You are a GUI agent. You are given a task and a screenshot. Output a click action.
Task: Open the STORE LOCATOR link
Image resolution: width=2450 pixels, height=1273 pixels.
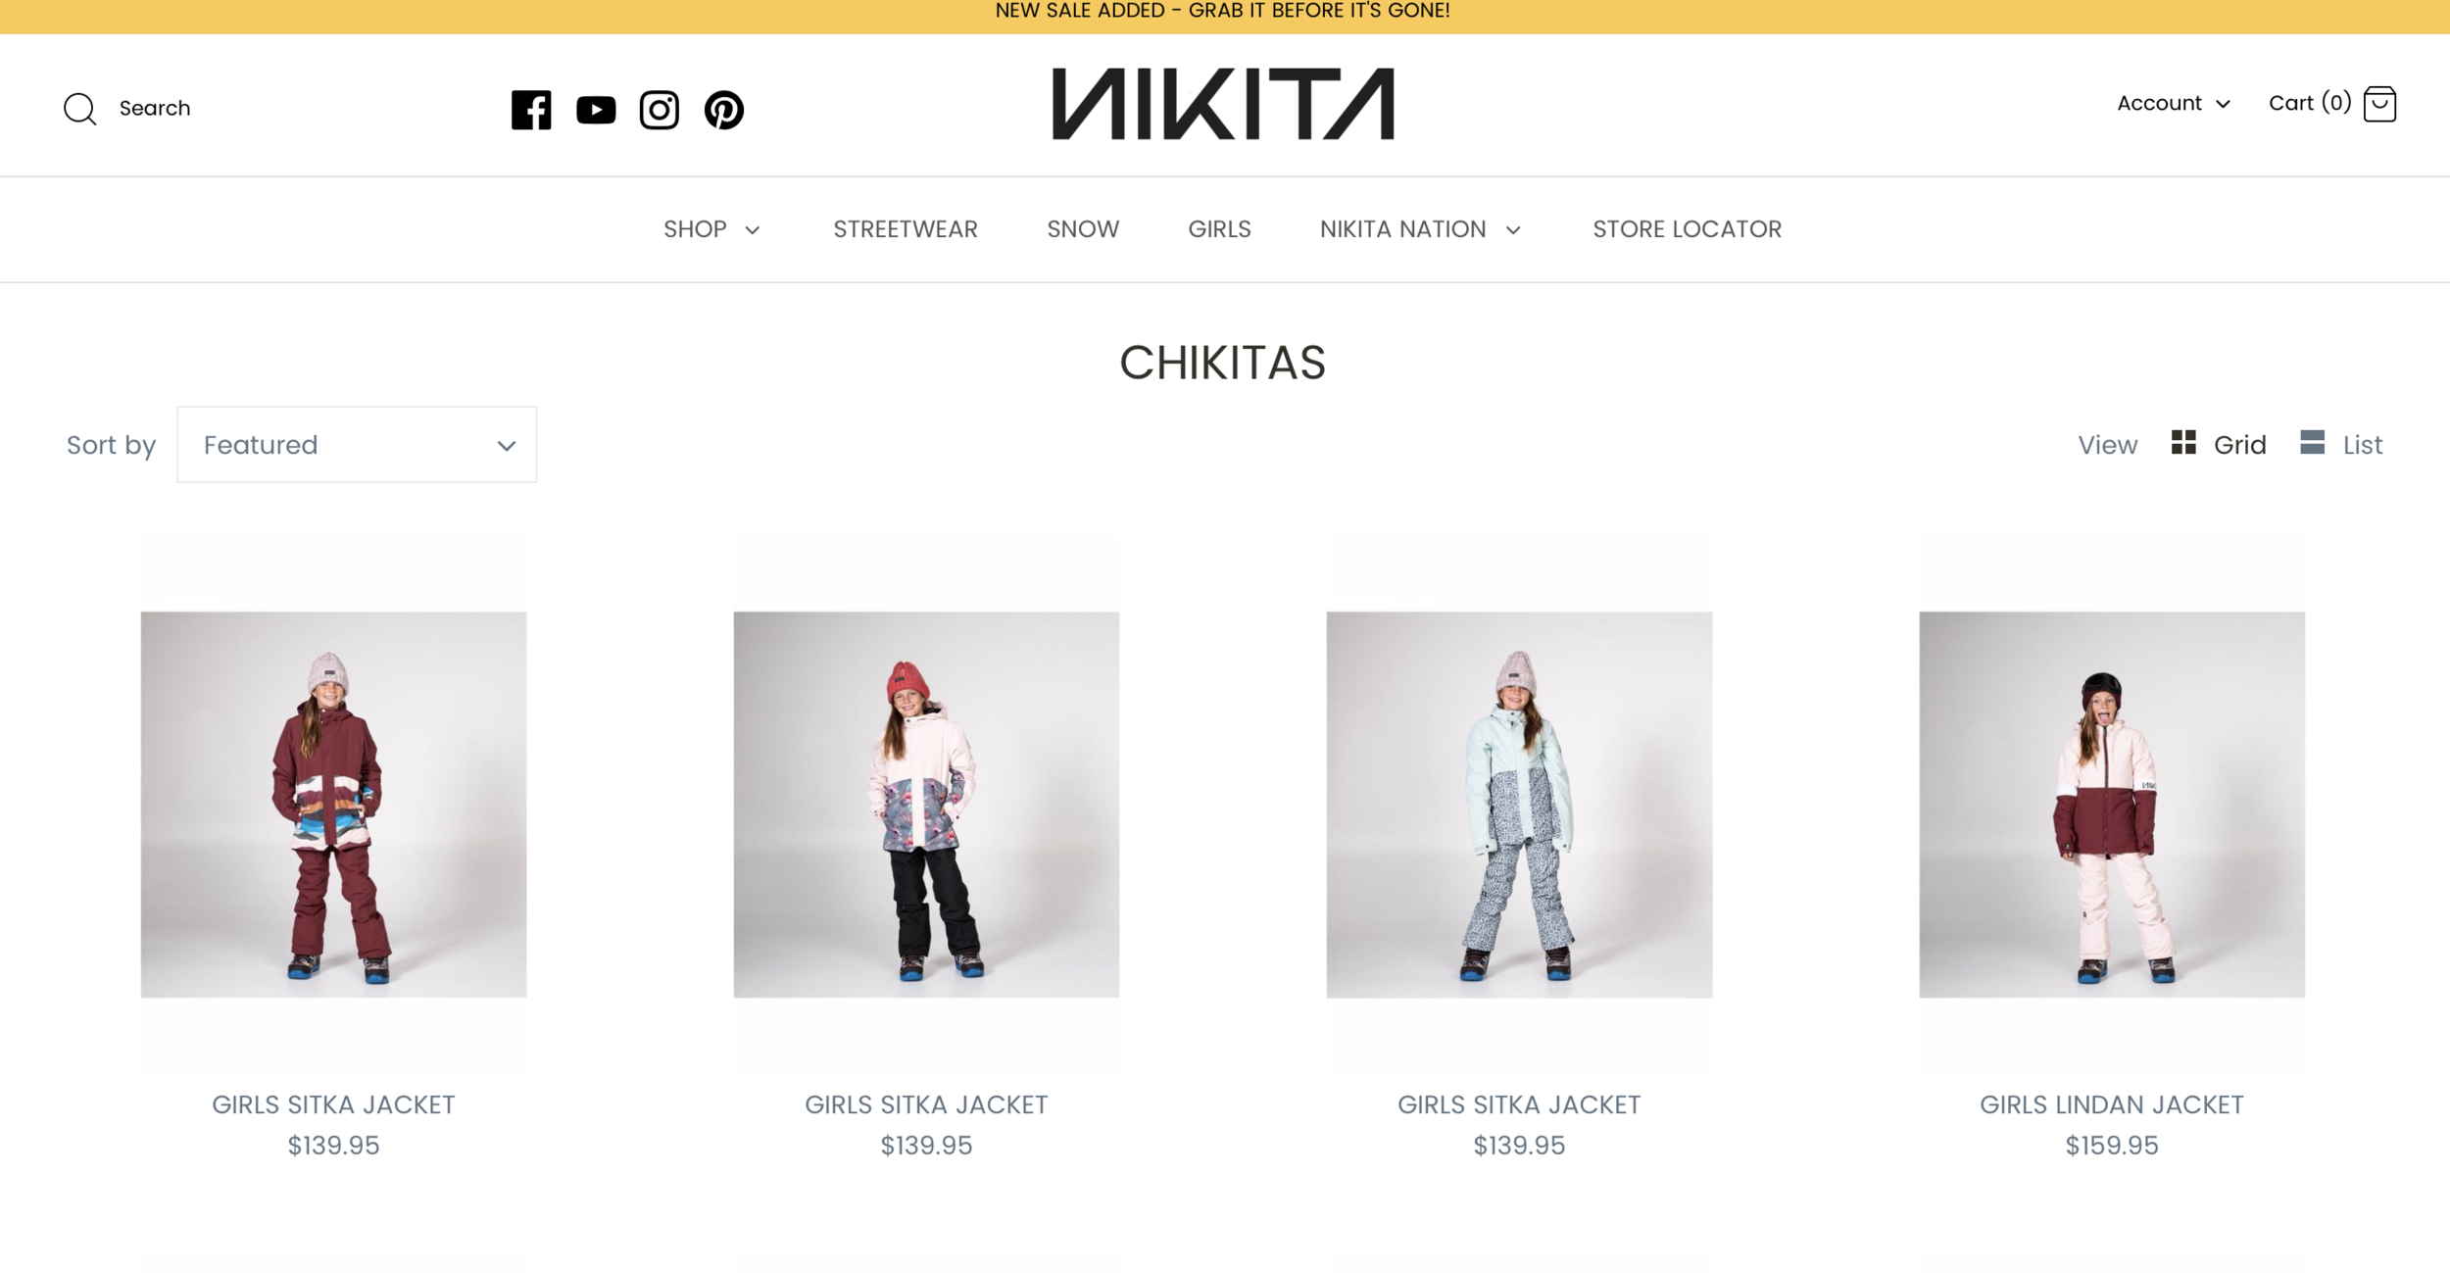coord(1687,229)
